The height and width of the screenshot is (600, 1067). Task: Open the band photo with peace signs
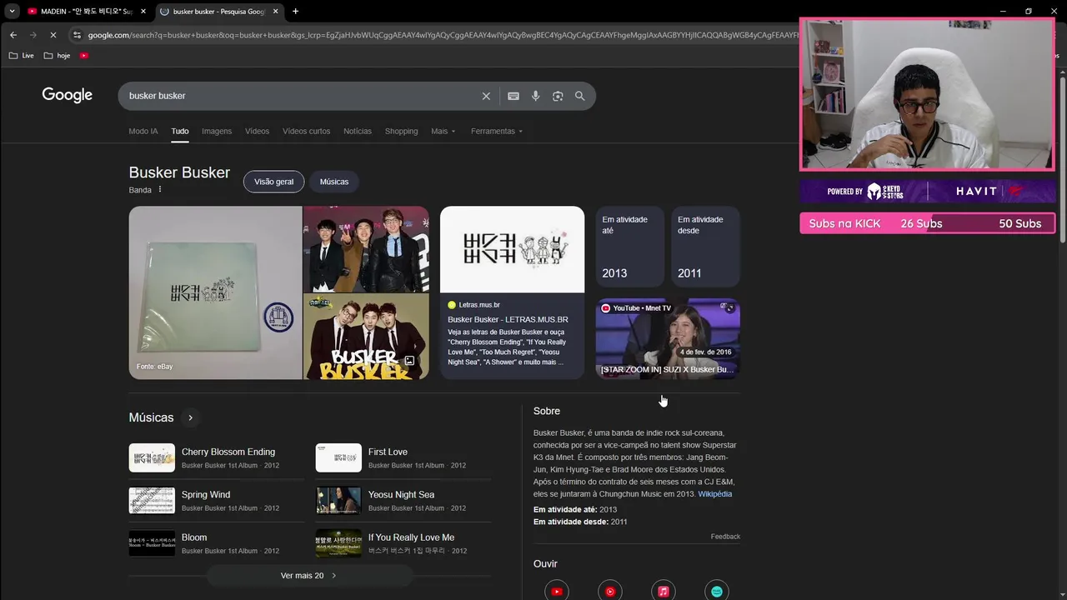366,248
